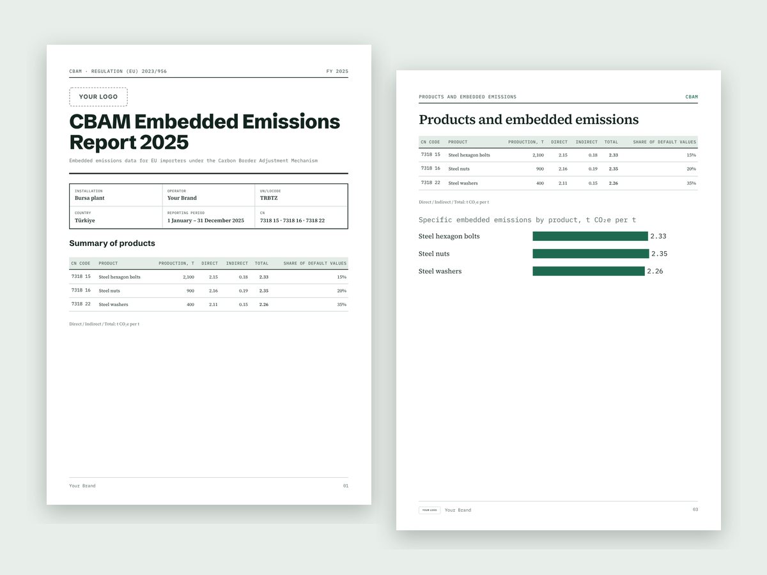The image size is (767, 575).
Task: Select the chart title about specific embedded emissions
Action: [527, 220]
